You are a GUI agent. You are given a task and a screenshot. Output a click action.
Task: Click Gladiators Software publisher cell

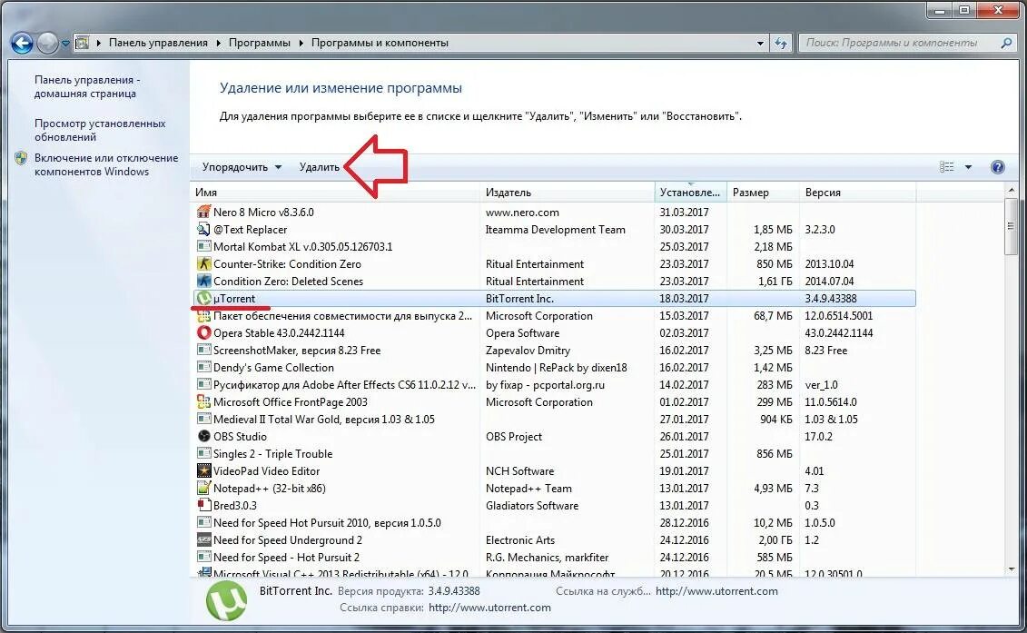pyautogui.click(x=532, y=506)
